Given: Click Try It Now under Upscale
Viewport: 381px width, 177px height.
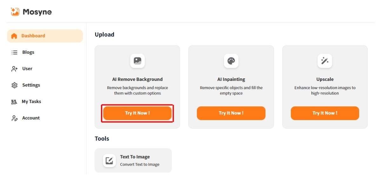Looking at the screenshot, I should pyautogui.click(x=325, y=113).
